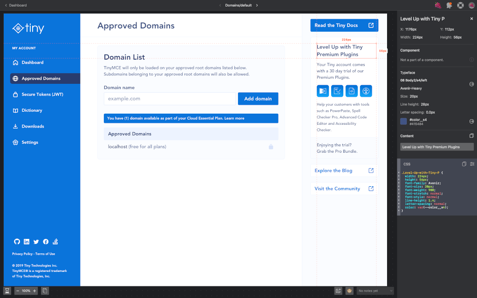Click the Stack Overflow icon in the sidebar footer
Image resolution: width=477 pixels, height=298 pixels.
[x=55, y=242]
